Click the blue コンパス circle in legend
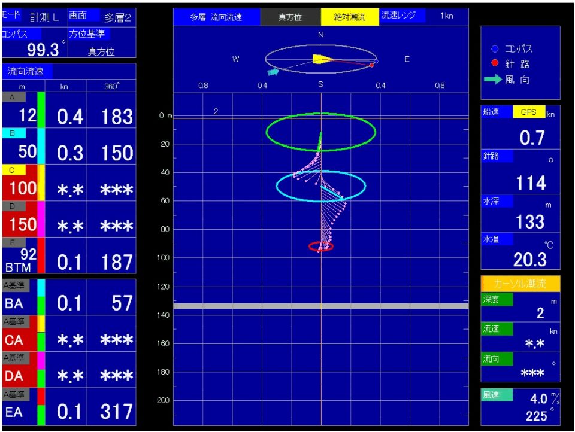 point(495,49)
